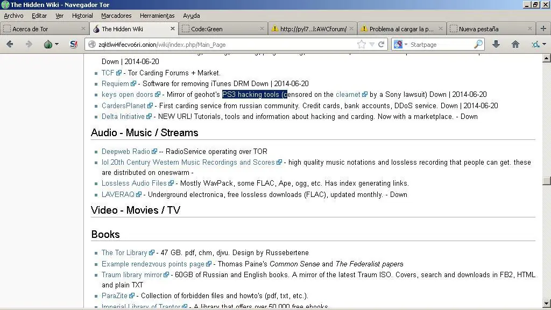551x310 pixels.
Task: Click the NoScript S icon
Action: click(73, 44)
